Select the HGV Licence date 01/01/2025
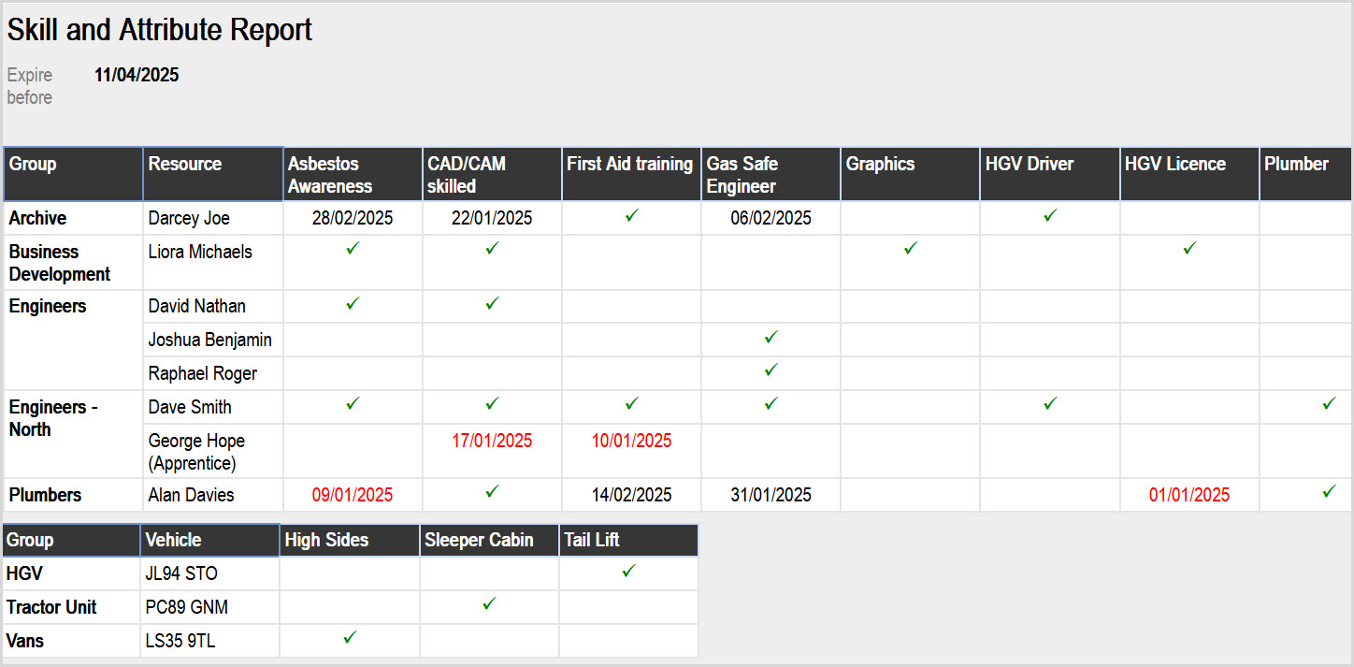Screen dimensions: 1354x667 1189,495
